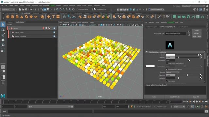Open the Format dropdown in SkyDomeLight attributes
Image resolution: width=209 pixels, height=117 pixels.
[x=172, y=72]
